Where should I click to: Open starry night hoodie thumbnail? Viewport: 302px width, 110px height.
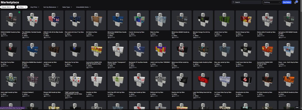[11, 81]
